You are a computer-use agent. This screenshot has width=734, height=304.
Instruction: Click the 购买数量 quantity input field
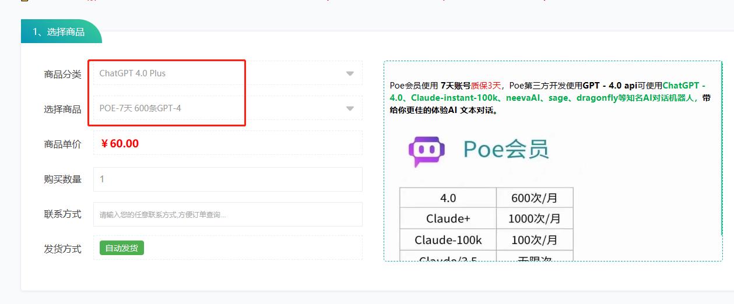(227, 179)
